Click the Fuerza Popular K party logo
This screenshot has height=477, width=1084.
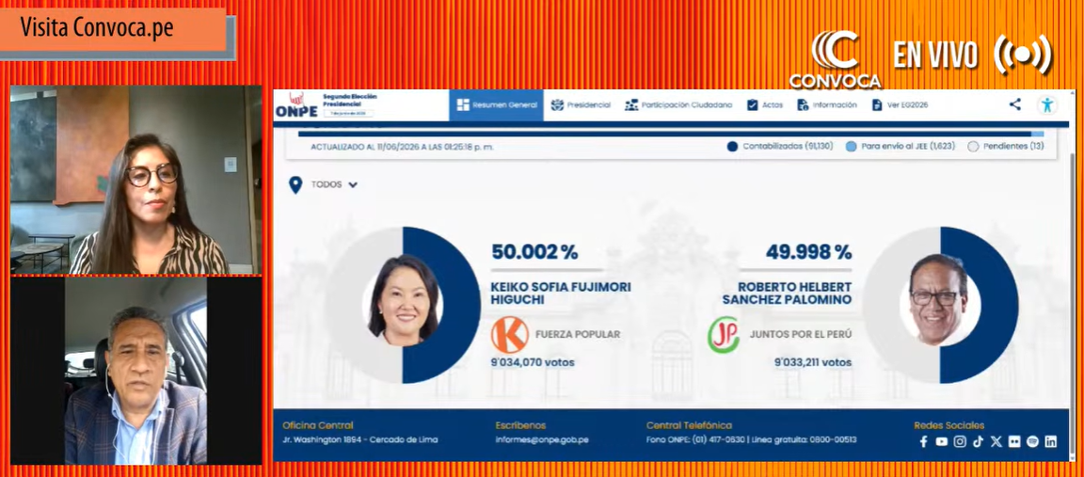[509, 335]
